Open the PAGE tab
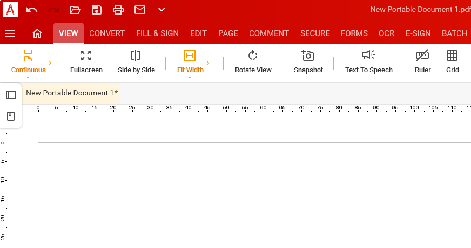The height and width of the screenshot is (248, 471). 228,33
